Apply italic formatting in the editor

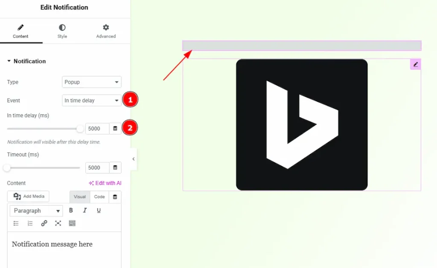[x=85, y=210]
